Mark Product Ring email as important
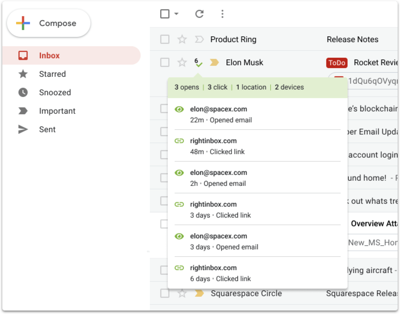The height and width of the screenshot is (314, 400). tap(199, 39)
